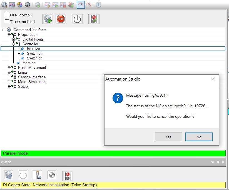This screenshot has height=190, width=229.
Task: Click the green Parallel mode status bar
Action: (x=113, y=153)
